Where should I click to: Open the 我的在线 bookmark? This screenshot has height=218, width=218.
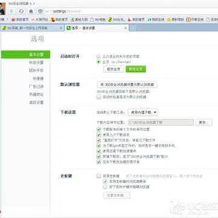pyautogui.click(x=156, y=19)
